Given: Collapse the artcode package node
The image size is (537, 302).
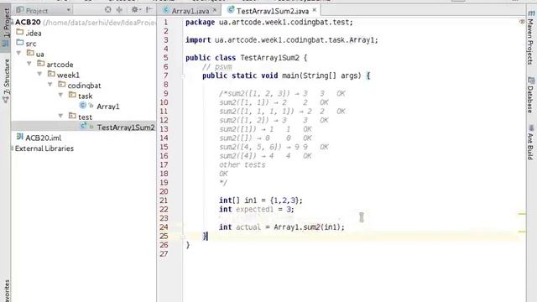Looking at the screenshot, I should pyautogui.click(x=29, y=64).
